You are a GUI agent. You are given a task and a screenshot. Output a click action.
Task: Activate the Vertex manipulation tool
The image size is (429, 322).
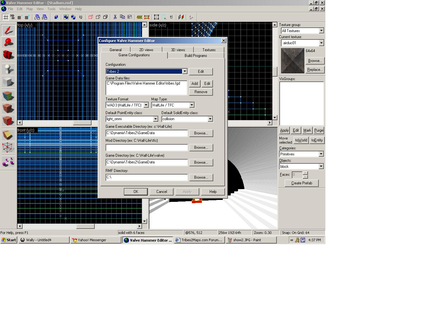8,147
